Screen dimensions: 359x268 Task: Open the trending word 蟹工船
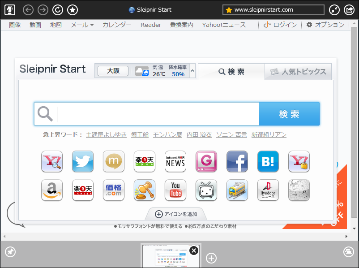tap(140, 134)
